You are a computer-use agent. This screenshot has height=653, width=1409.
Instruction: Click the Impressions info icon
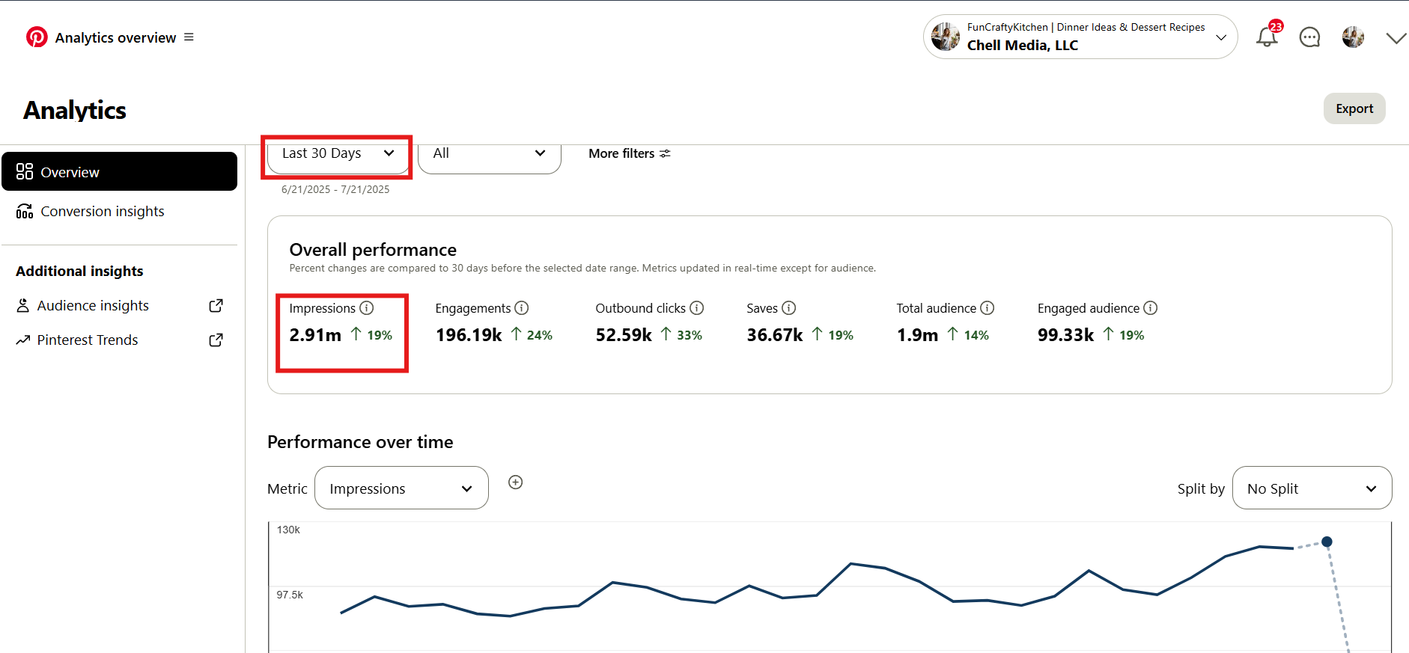[x=367, y=308]
